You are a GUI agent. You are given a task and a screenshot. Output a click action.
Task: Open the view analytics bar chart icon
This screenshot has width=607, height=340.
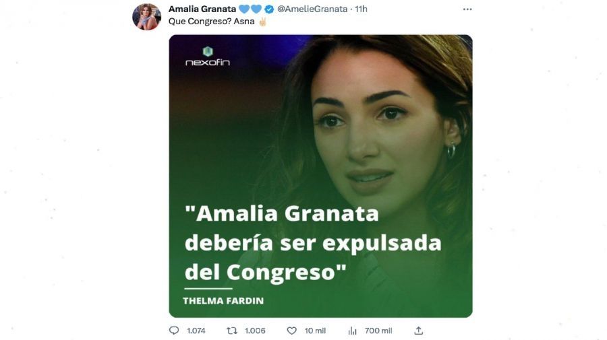point(352,331)
